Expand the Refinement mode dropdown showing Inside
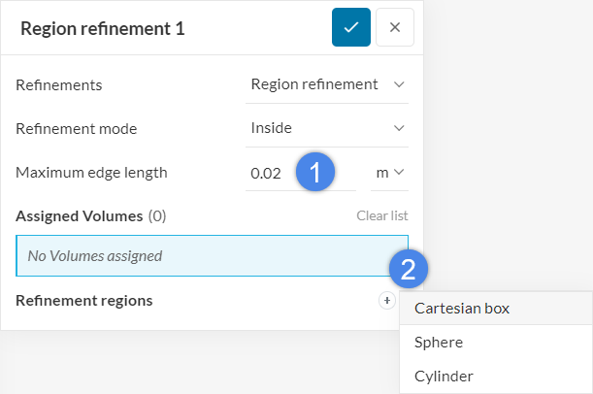 point(327,128)
